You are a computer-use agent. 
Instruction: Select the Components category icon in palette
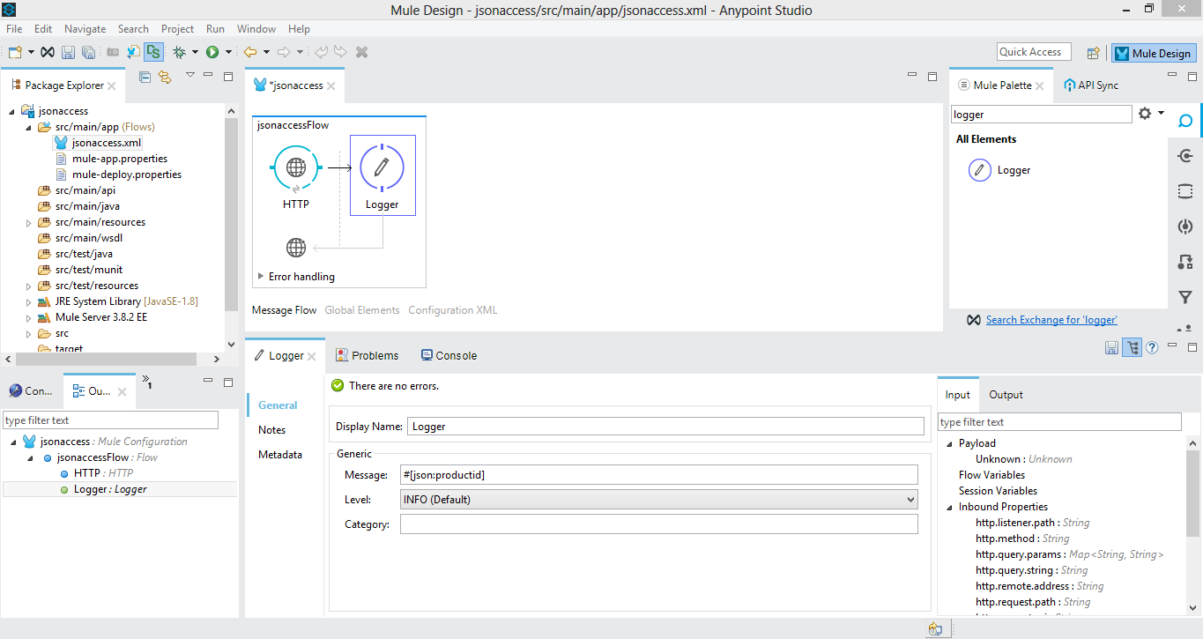point(1185,227)
